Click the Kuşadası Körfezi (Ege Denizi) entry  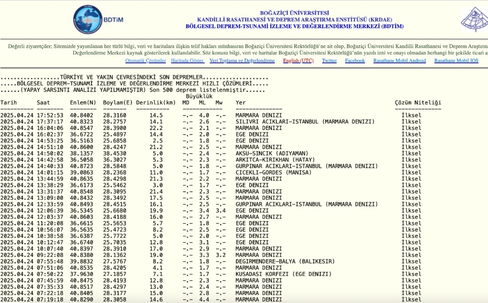coord(283,274)
